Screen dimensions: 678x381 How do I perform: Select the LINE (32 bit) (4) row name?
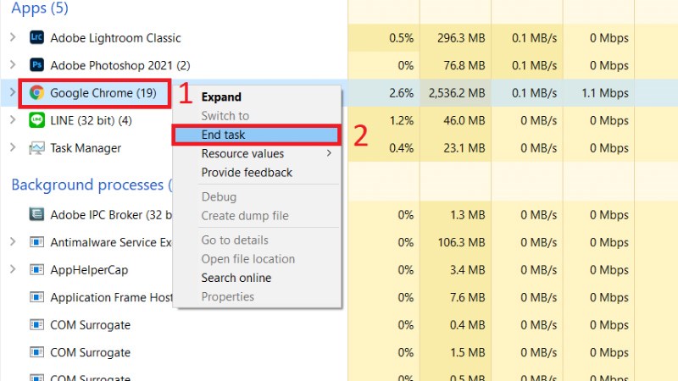pos(91,120)
